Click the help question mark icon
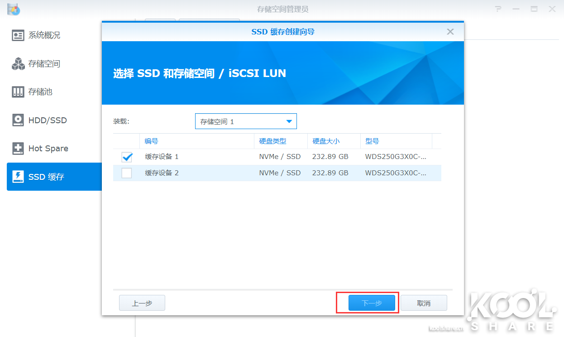The image size is (564, 337). (x=498, y=9)
